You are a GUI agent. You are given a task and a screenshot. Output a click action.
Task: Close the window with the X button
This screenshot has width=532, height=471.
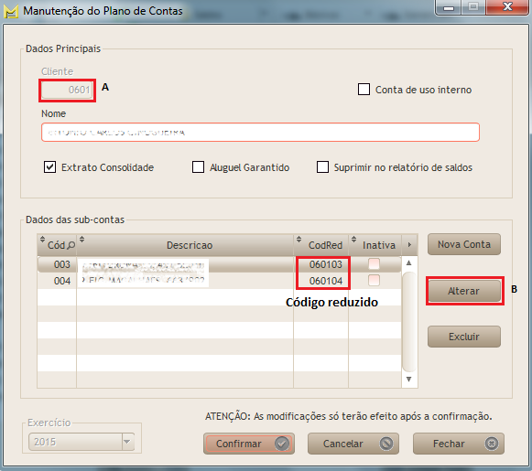pos(507,6)
